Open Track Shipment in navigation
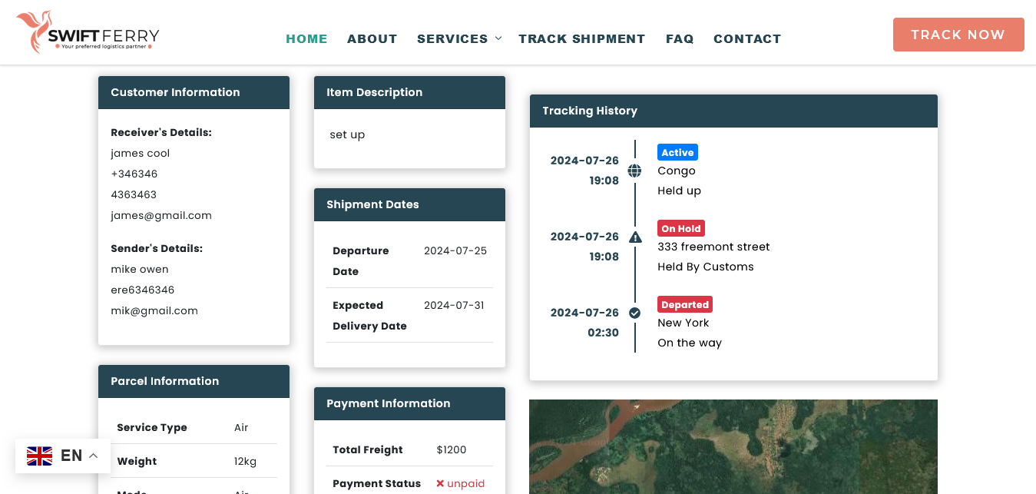The height and width of the screenshot is (494, 1036). coord(581,38)
